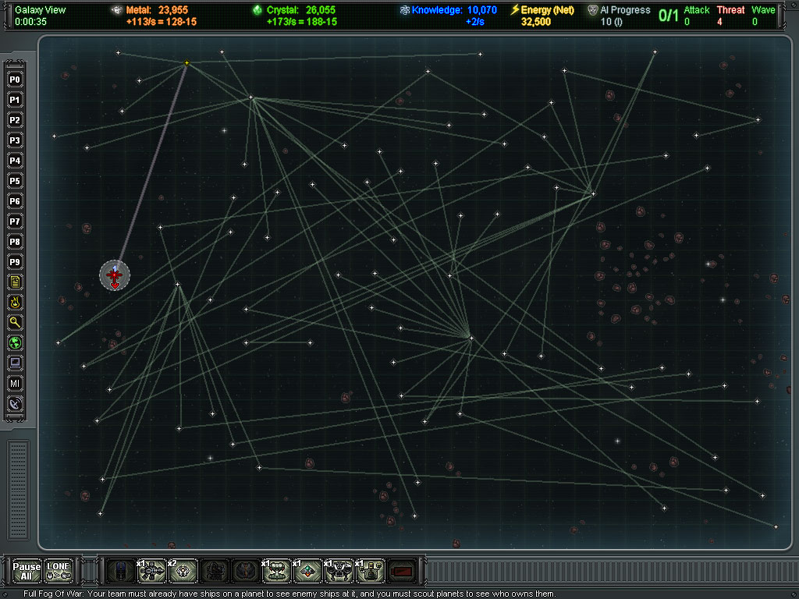Select the magnifying glass search icon
This screenshot has width=799, height=599.
tap(15, 322)
